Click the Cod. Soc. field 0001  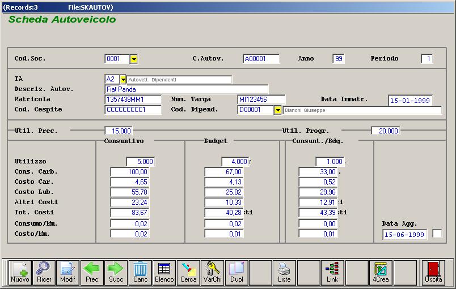117,59
